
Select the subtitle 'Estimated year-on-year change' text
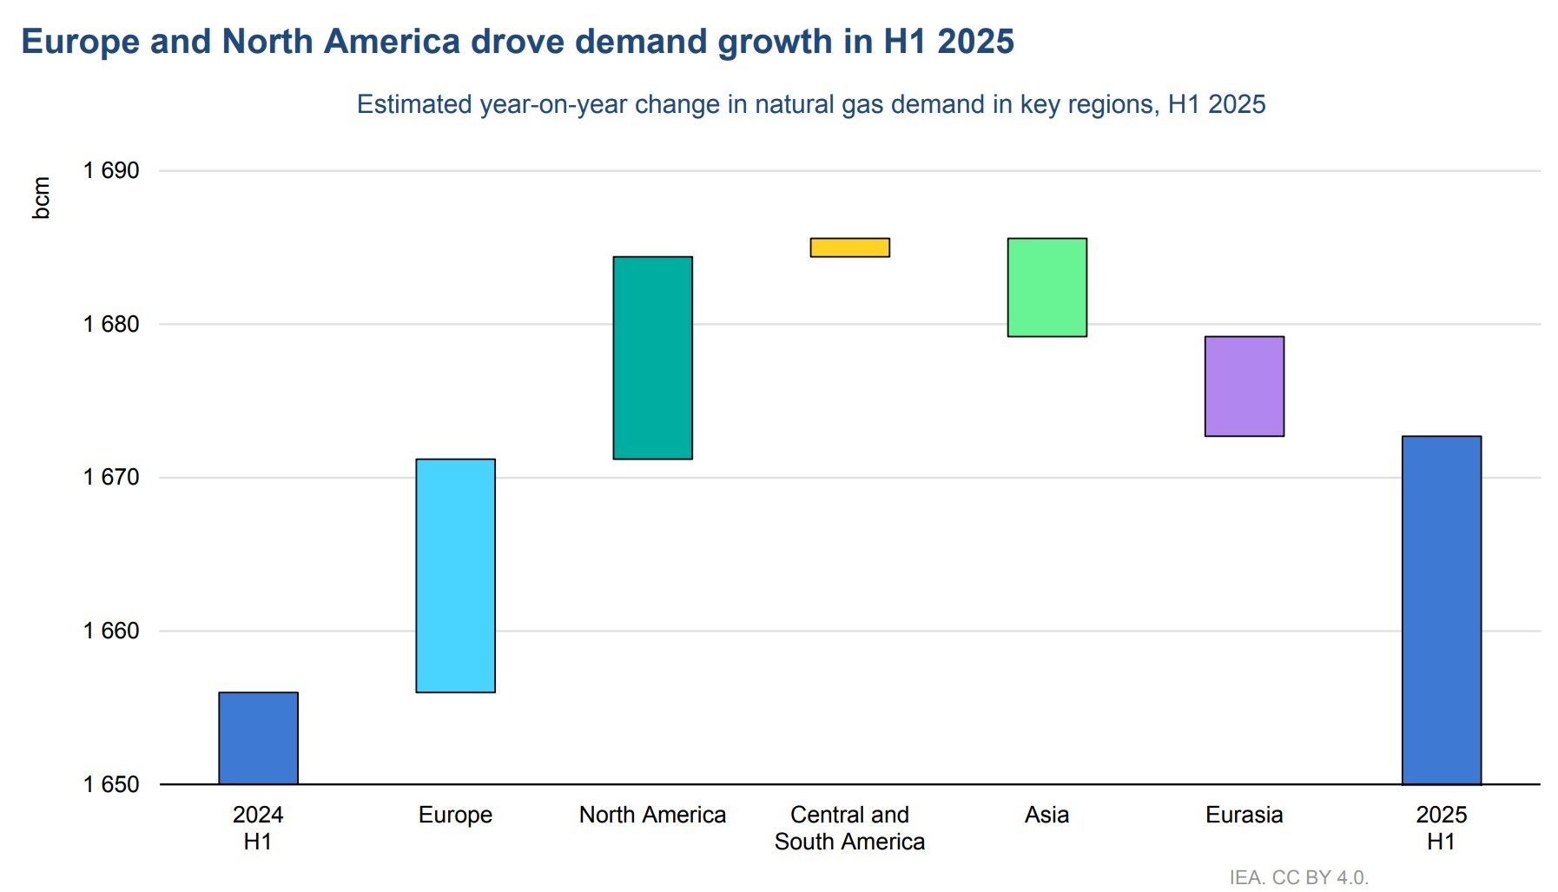811,104
